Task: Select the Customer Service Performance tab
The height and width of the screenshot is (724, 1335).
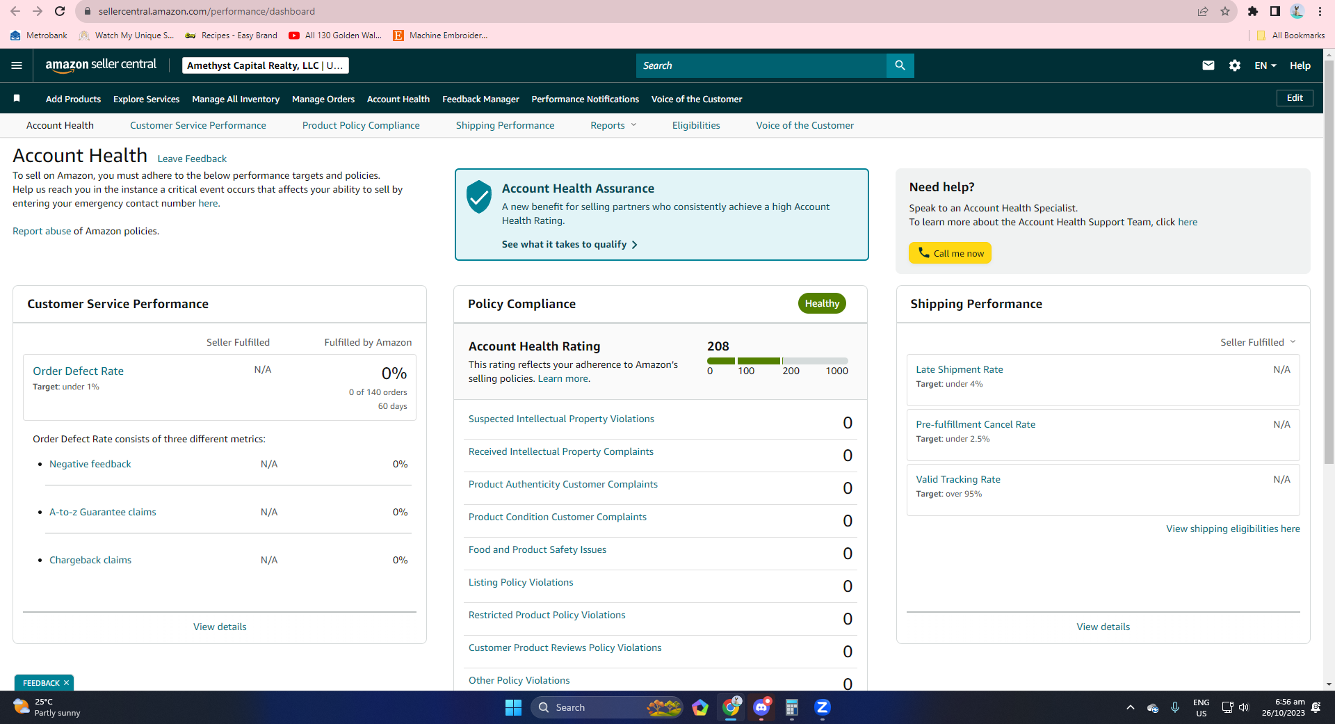Action: 198,125
